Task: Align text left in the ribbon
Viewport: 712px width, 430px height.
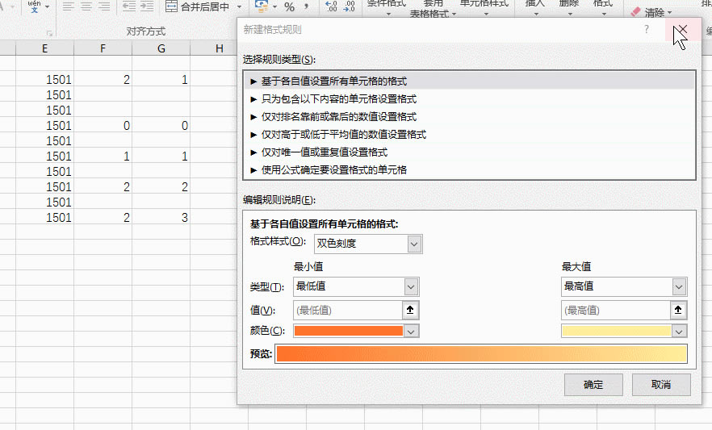Action: click(x=68, y=6)
